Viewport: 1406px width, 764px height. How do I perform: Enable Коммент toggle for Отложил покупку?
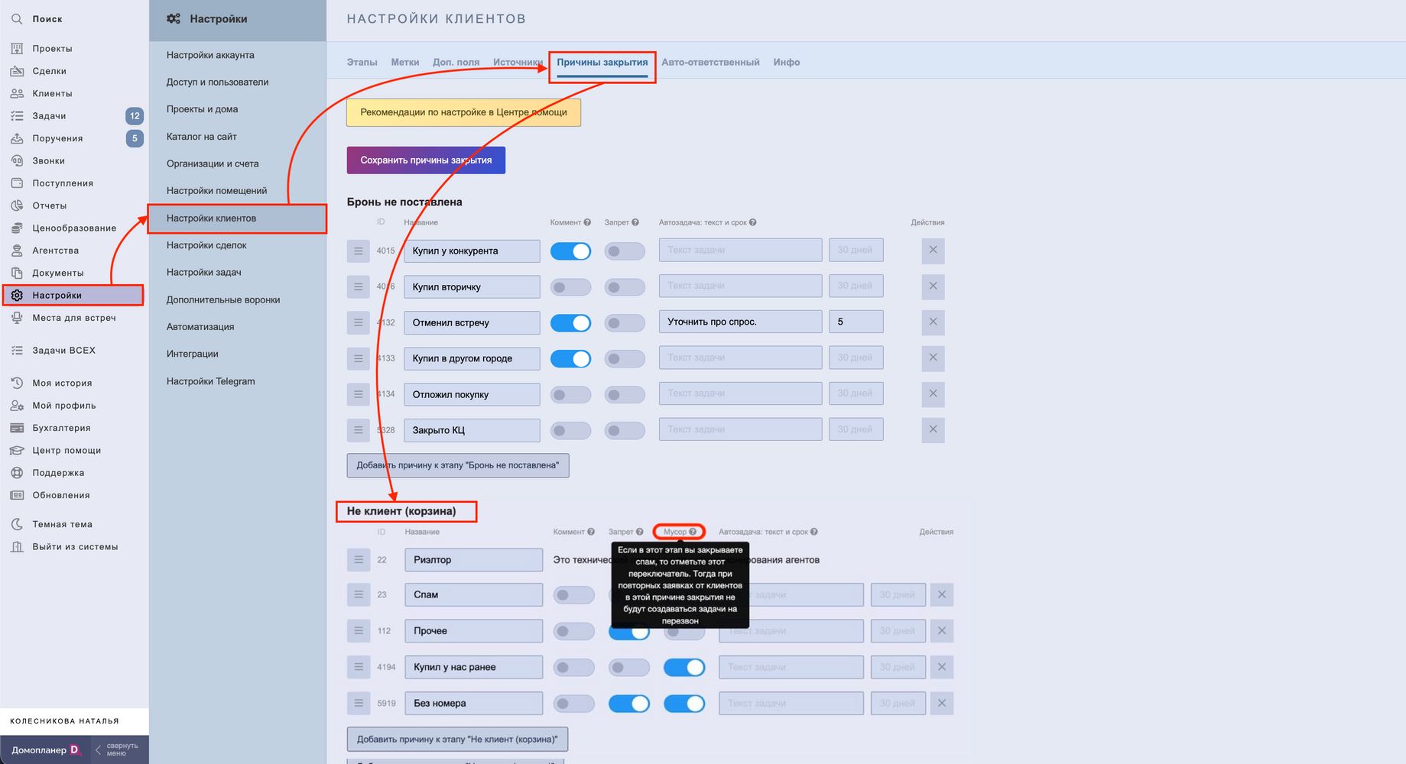(570, 394)
